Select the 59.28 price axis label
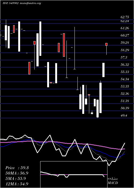This screenshot has height=188, width=134. (x=125, y=43)
